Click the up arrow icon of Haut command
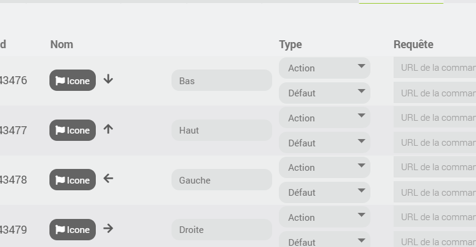The image size is (476, 247). (108, 129)
